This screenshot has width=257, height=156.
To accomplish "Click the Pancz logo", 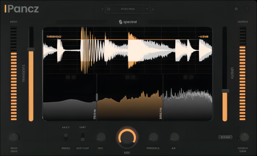I will 21,9.
